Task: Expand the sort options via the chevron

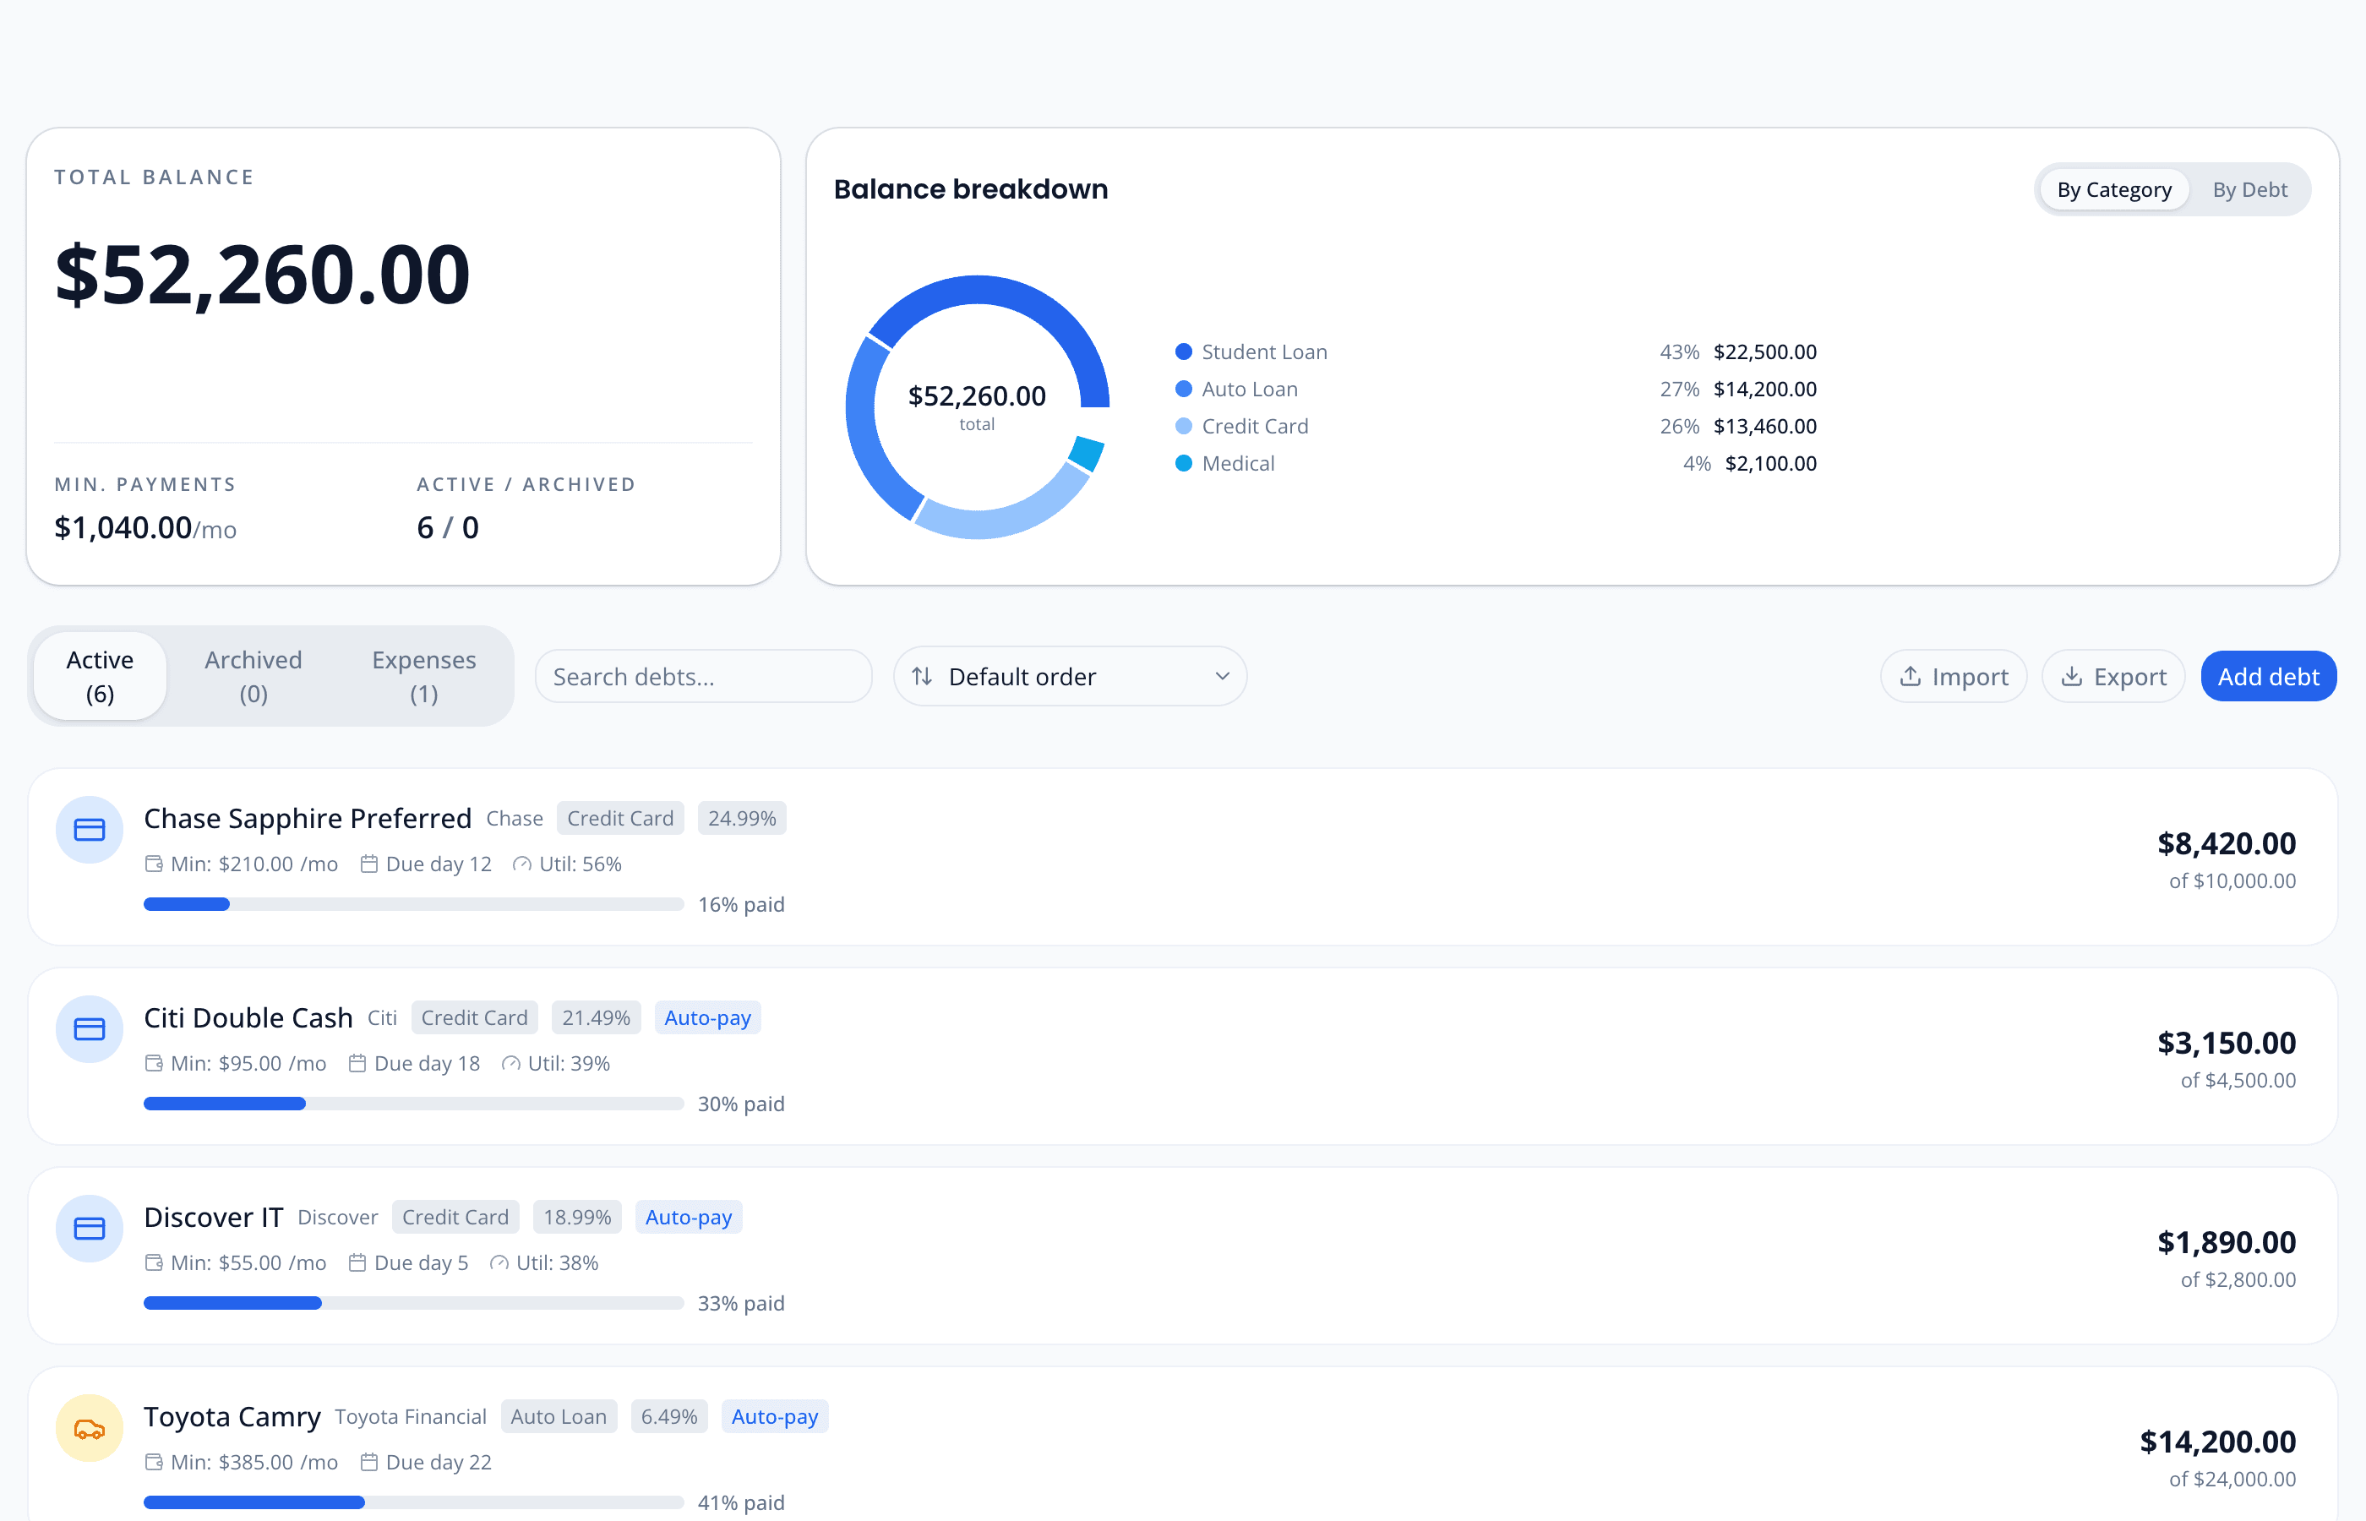Action: pyautogui.click(x=1222, y=675)
